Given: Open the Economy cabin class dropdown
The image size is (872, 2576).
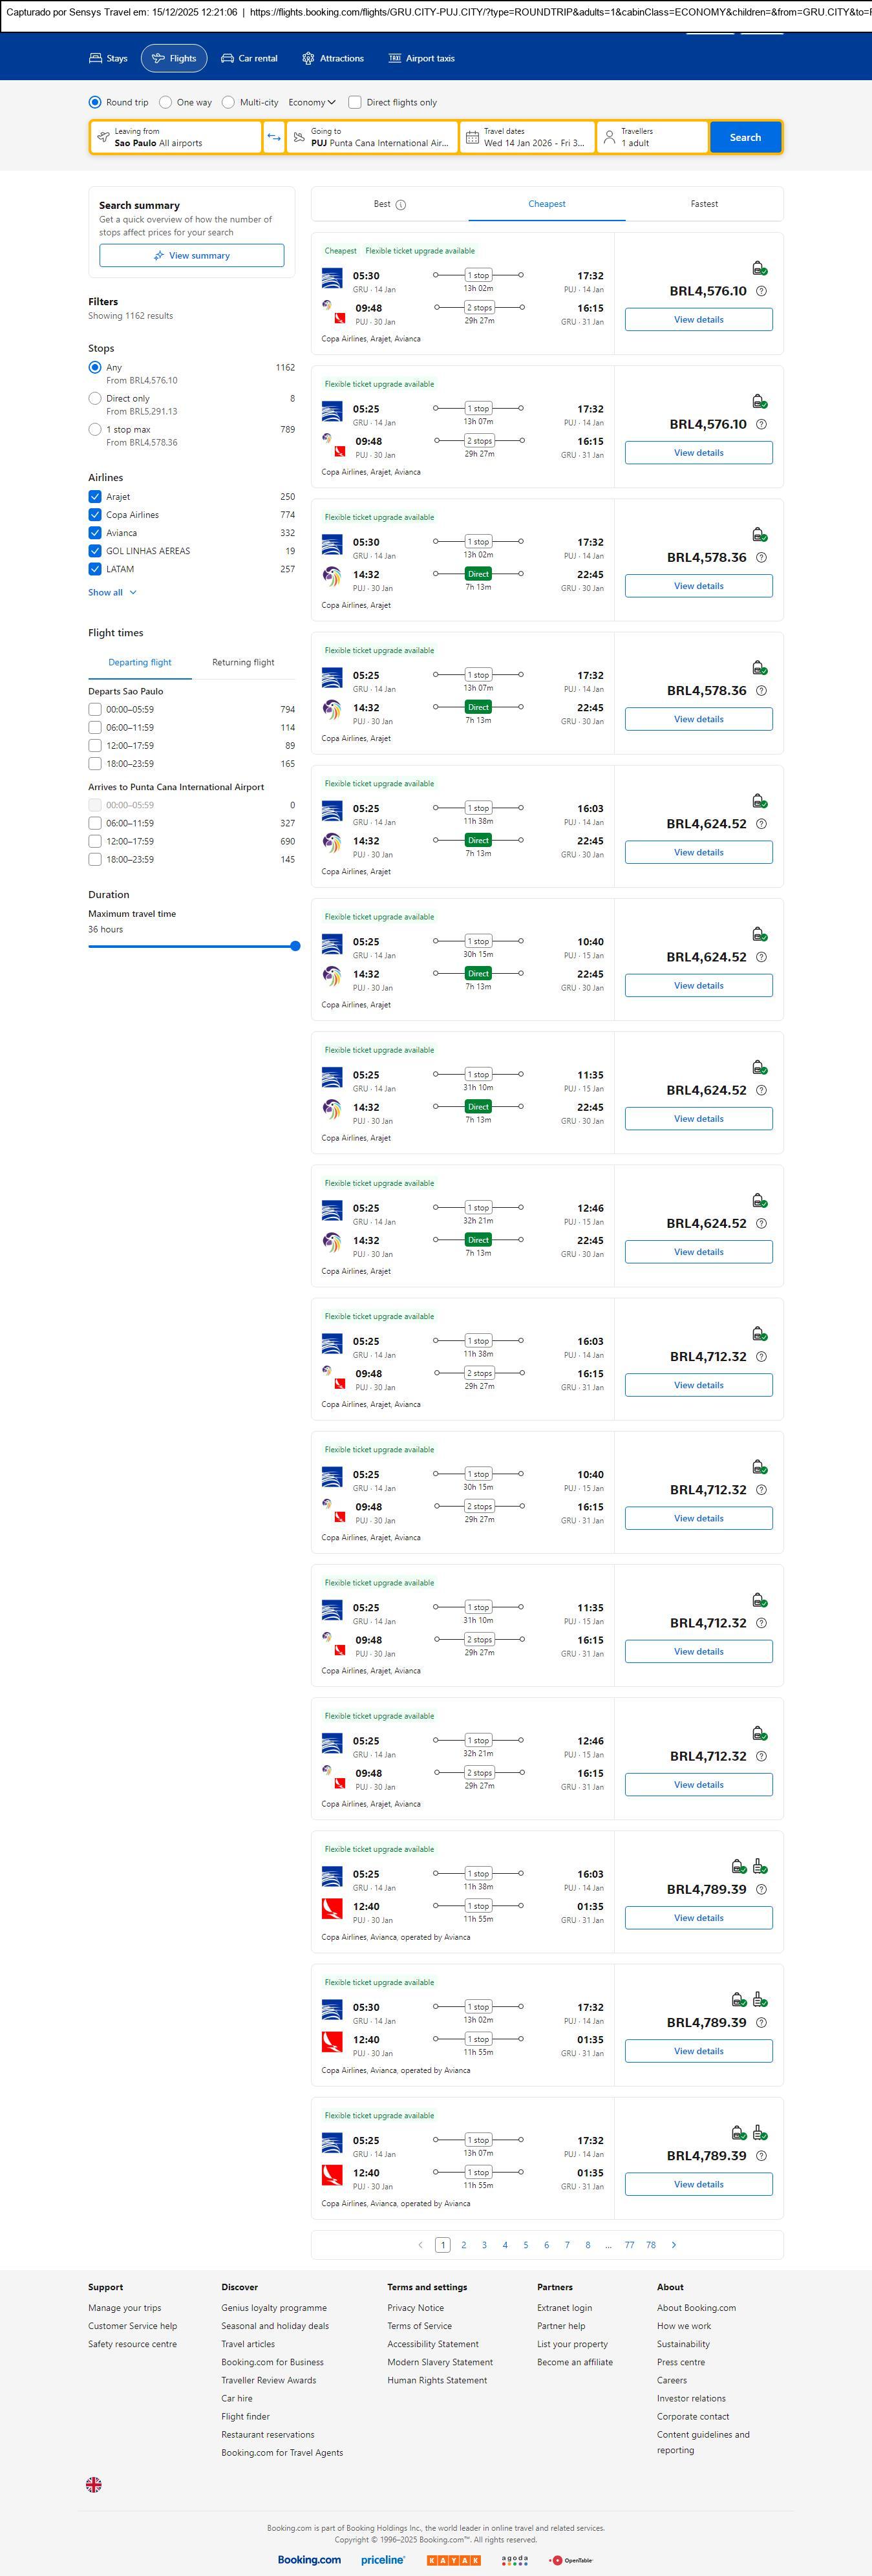Looking at the screenshot, I should click(x=311, y=102).
